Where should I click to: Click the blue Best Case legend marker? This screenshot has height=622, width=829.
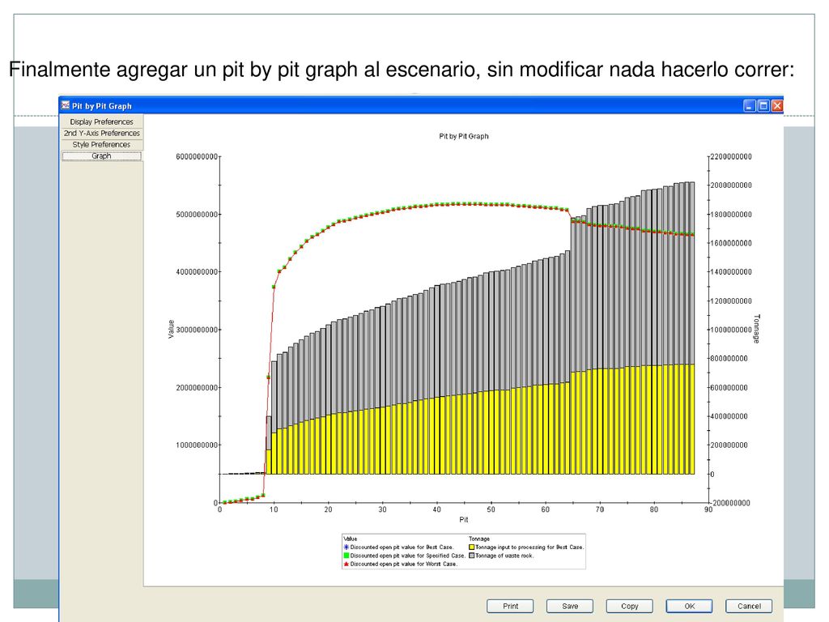[346, 547]
